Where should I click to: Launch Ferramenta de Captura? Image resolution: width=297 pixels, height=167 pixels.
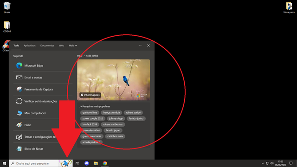pos(43,89)
